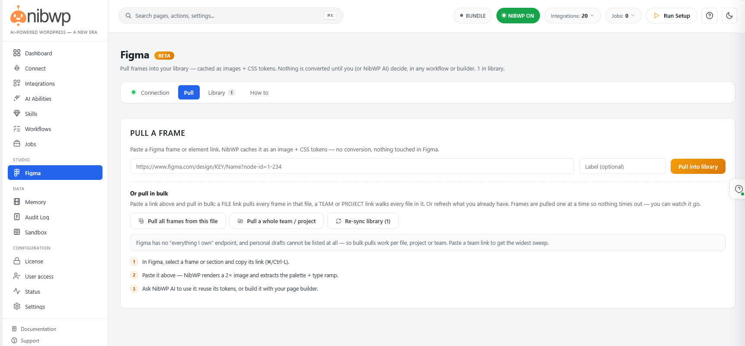This screenshot has width=745, height=346.
Task: Click the Integrations icon in sidebar
Action: [17, 83]
